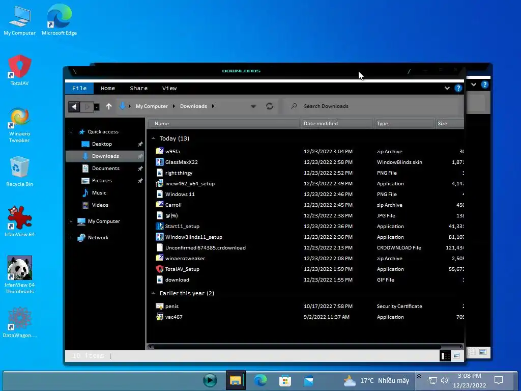Open the weather widget showing 17°C

[x=377, y=380]
